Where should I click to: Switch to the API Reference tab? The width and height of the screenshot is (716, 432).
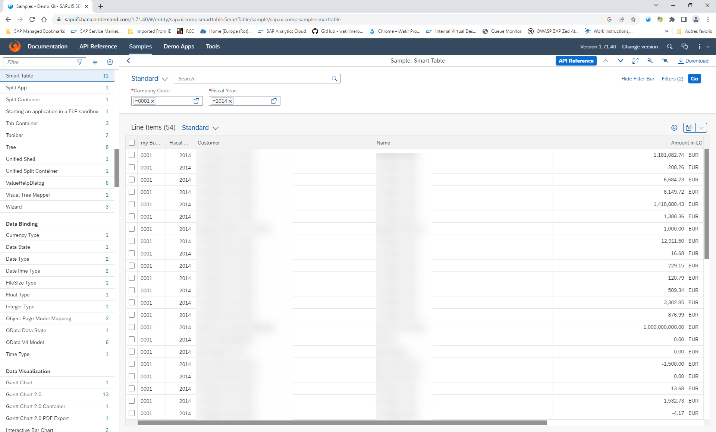click(x=98, y=47)
